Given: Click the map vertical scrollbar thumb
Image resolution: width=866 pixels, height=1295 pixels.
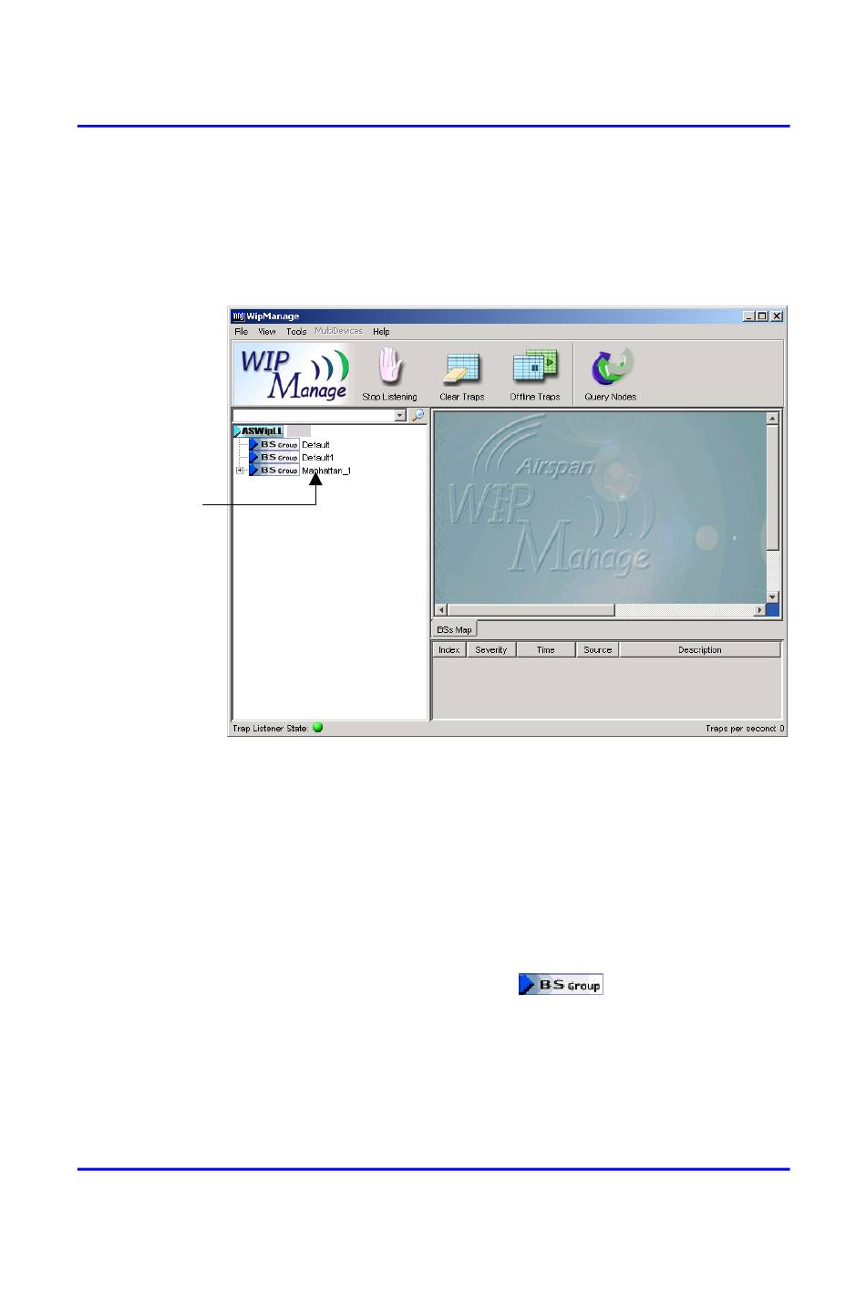Looking at the screenshot, I should click(x=772, y=488).
